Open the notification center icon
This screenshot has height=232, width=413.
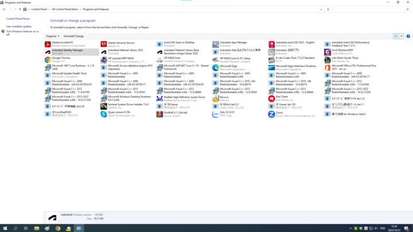(407, 229)
